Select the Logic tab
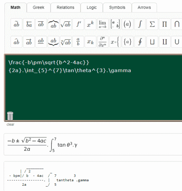This screenshot has height=191, width=182. point(92,7)
